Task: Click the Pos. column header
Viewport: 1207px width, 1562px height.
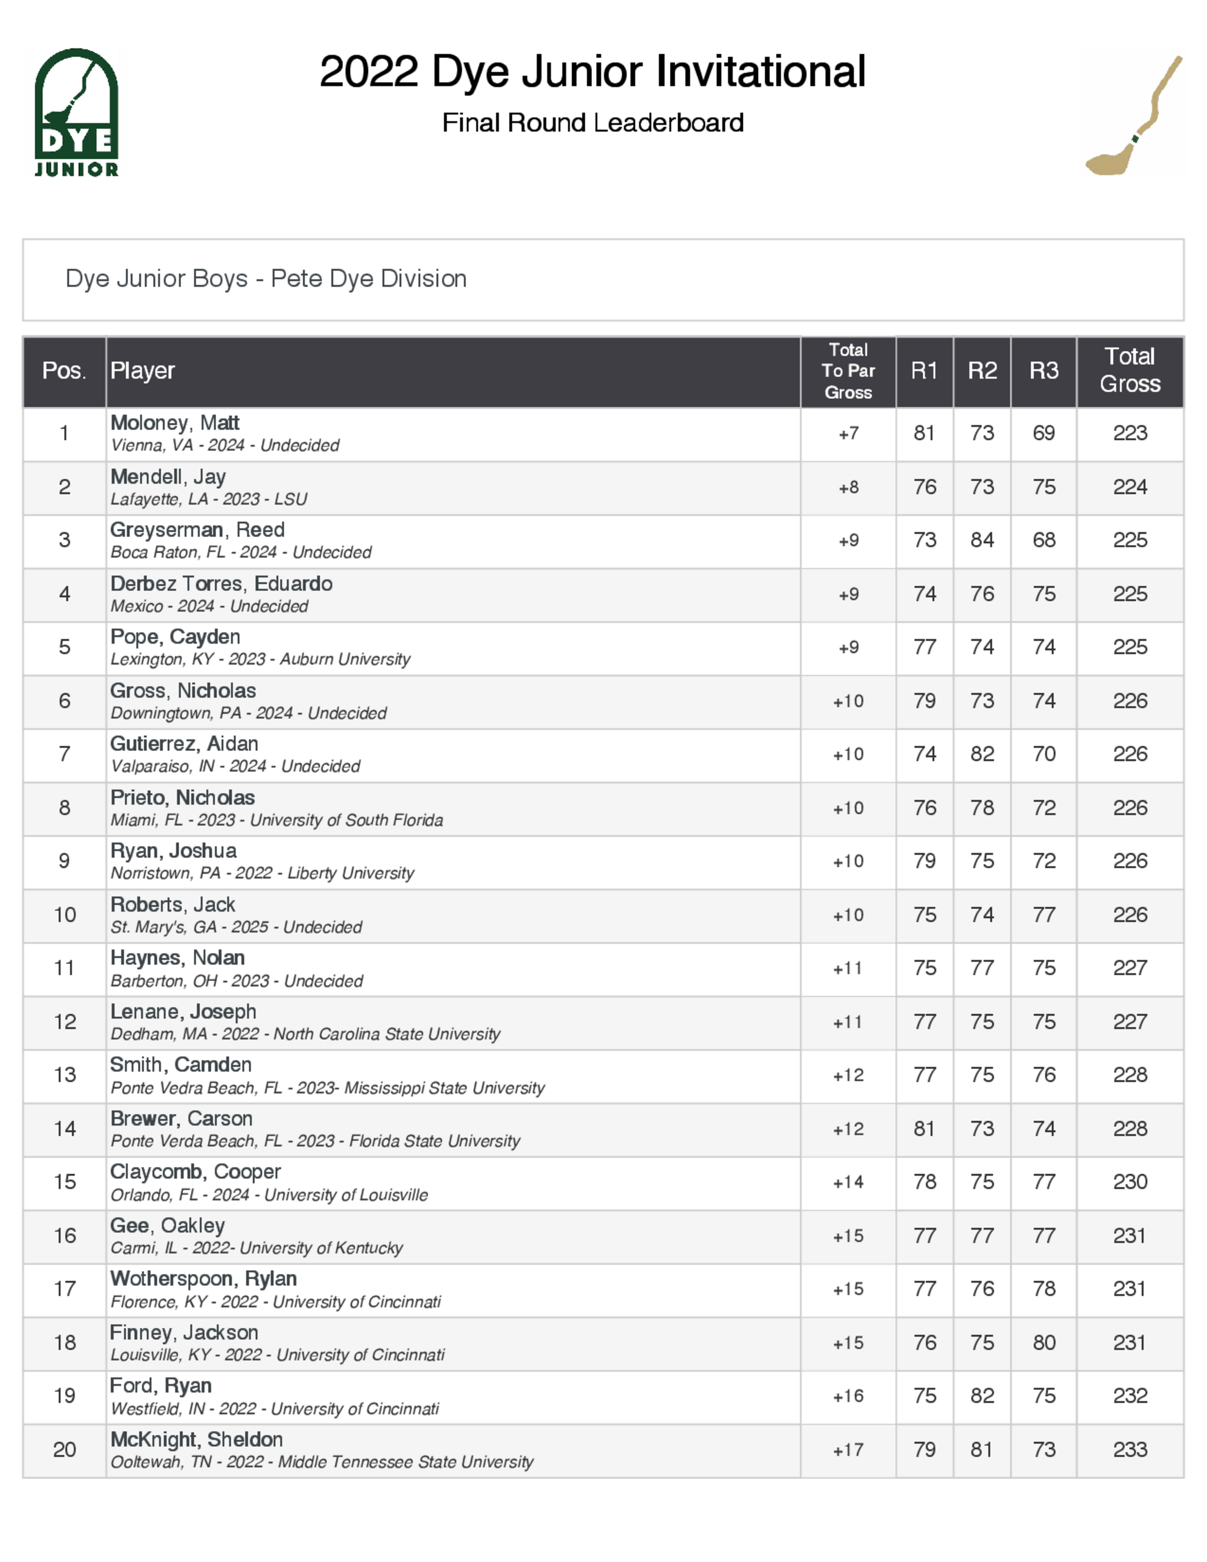Action: (63, 371)
